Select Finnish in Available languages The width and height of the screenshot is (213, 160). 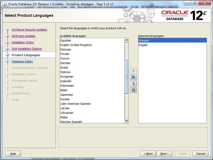pos(92,54)
